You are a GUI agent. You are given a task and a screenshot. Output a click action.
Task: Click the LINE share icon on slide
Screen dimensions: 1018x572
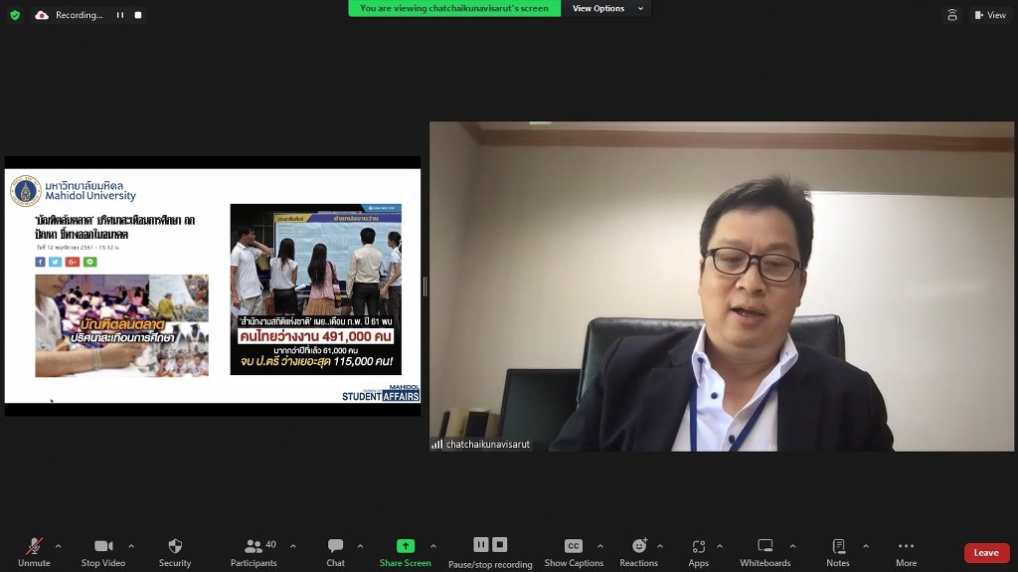coord(90,262)
